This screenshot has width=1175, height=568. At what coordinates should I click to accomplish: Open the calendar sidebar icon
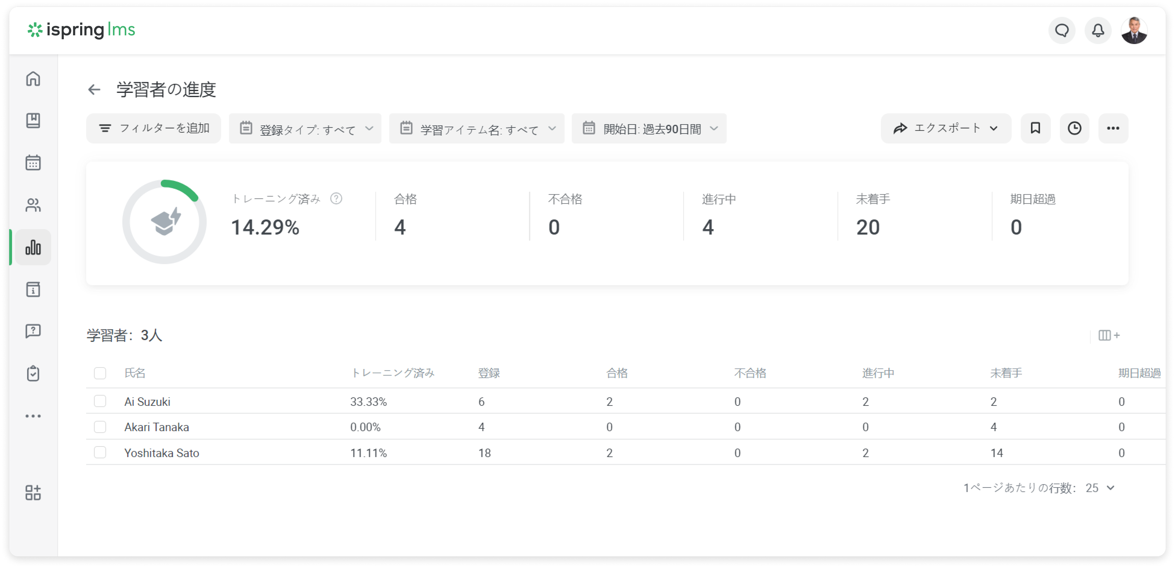tap(33, 163)
